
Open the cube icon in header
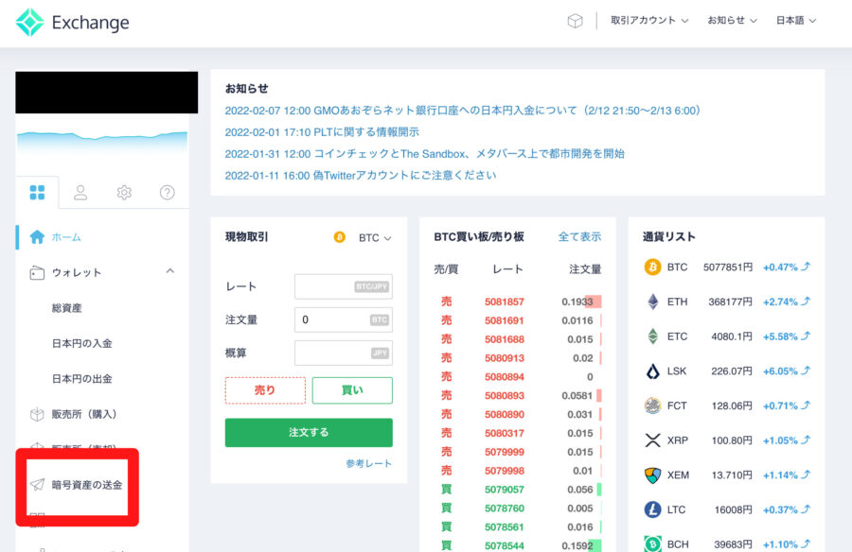coord(575,21)
